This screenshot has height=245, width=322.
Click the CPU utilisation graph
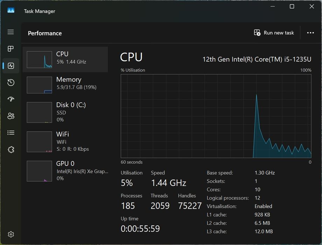[x=216, y=116]
